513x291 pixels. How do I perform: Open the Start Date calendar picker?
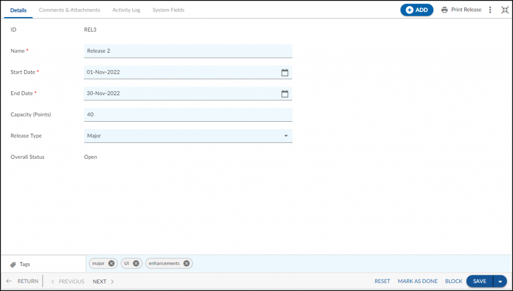pyautogui.click(x=285, y=73)
